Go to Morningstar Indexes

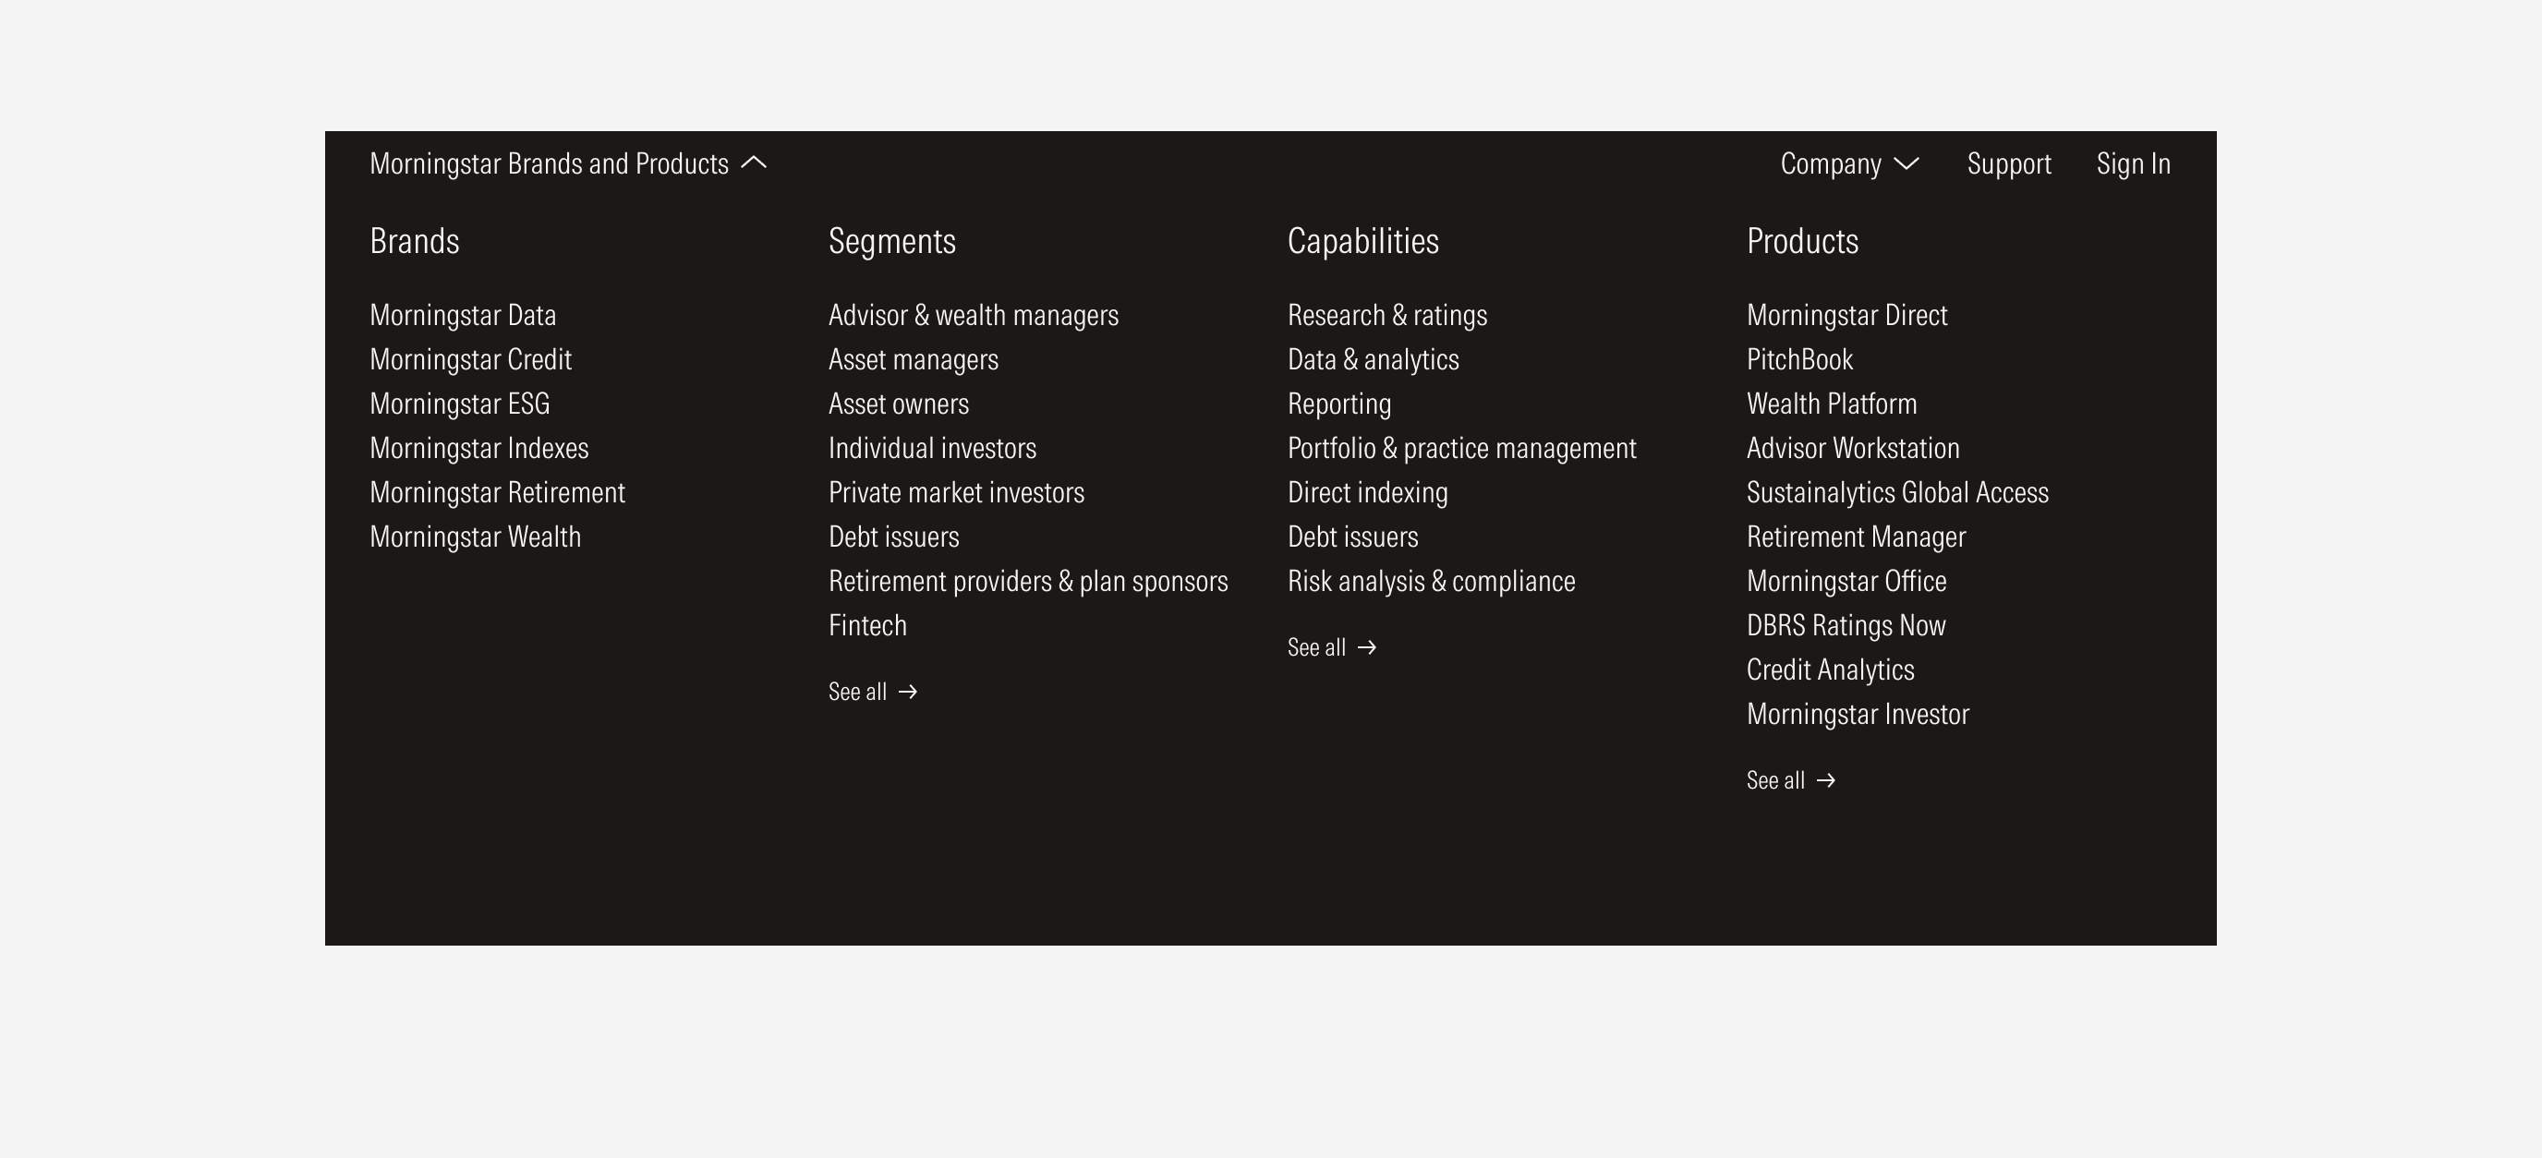click(x=478, y=449)
